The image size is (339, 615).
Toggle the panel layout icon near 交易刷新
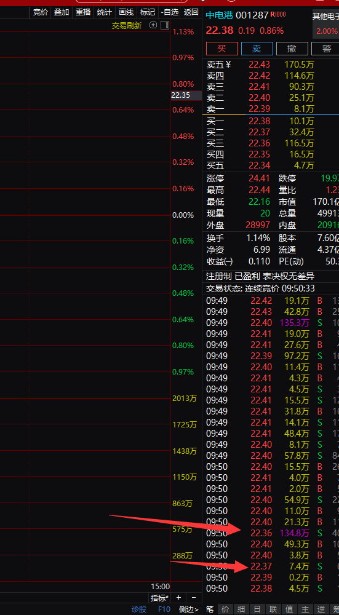click(165, 25)
